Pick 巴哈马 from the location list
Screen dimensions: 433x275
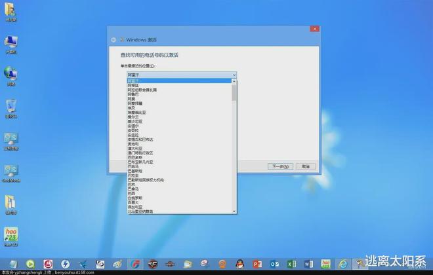tap(179, 166)
